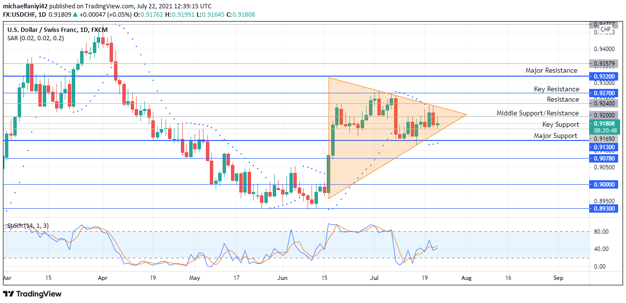Select the 'Middle Support/Resistance' annotation
Screen dimensions: 626x303
pos(538,113)
